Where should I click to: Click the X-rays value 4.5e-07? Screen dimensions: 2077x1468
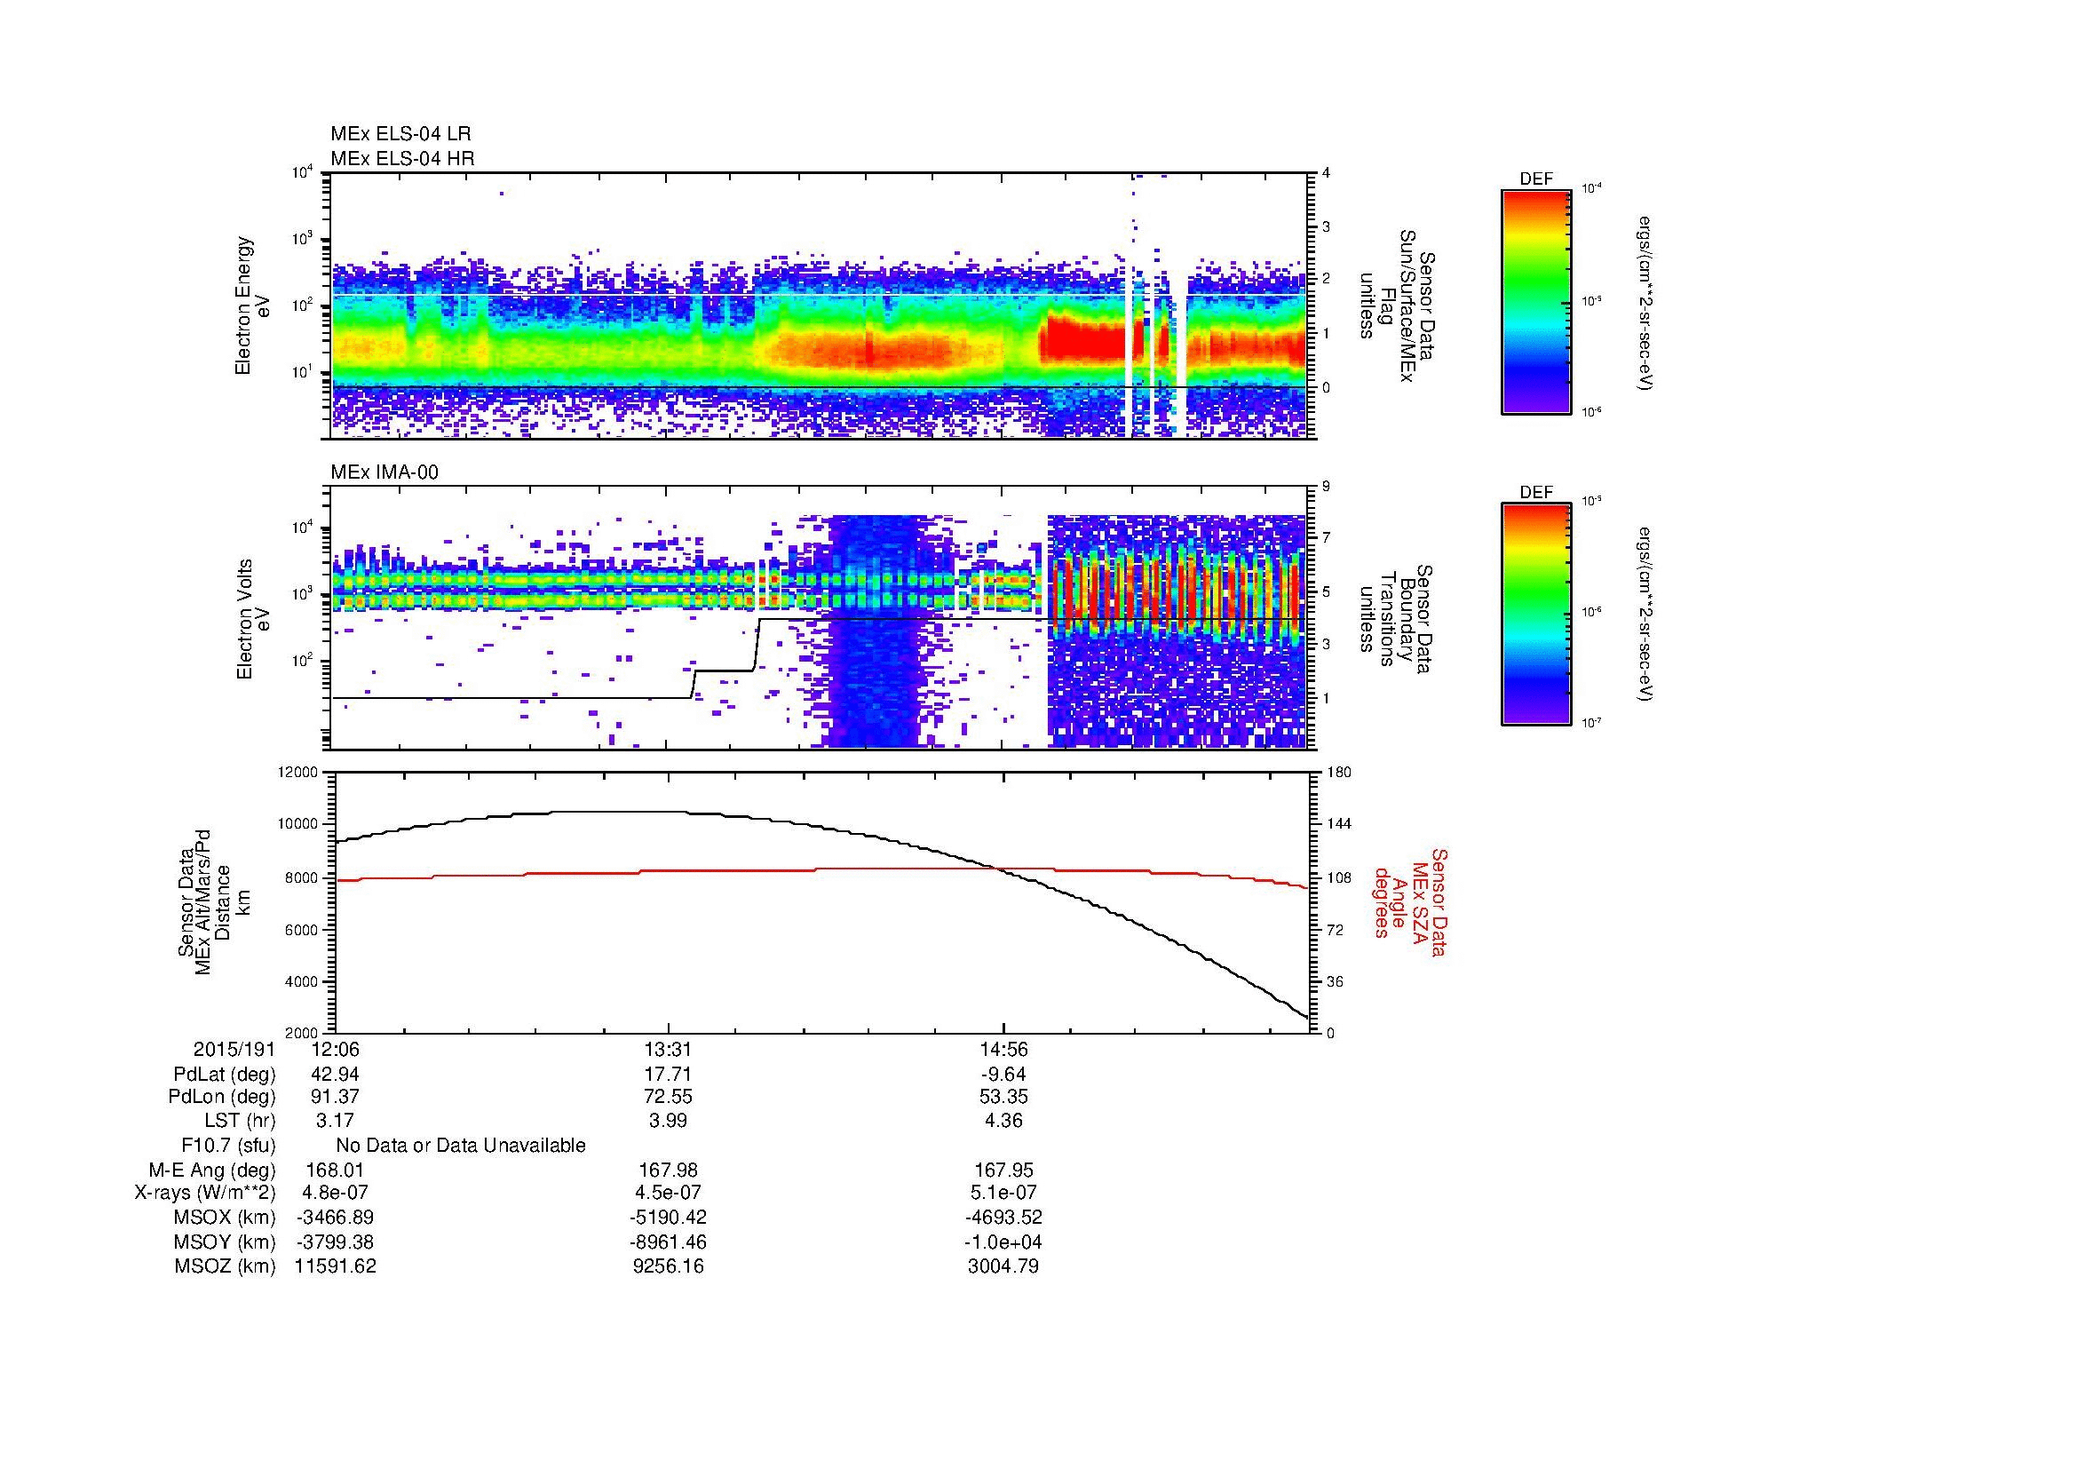668,1194
